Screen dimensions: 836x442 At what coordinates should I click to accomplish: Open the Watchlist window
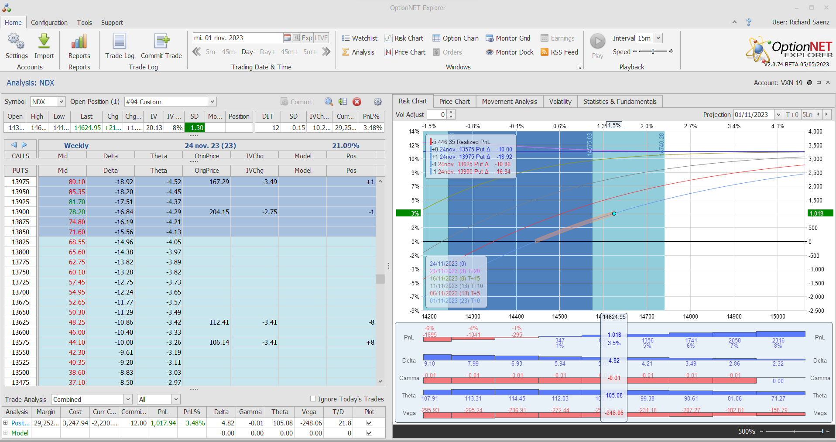click(360, 38)
